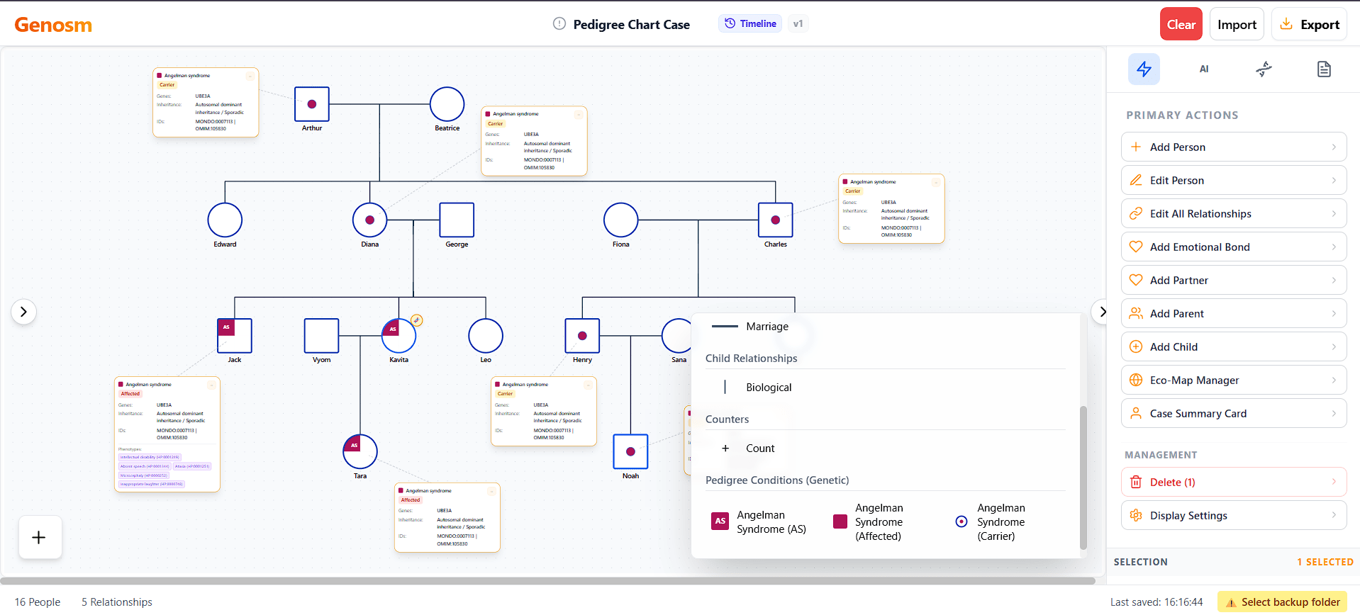Open the genetics DNA tab

pos(1264,69)
